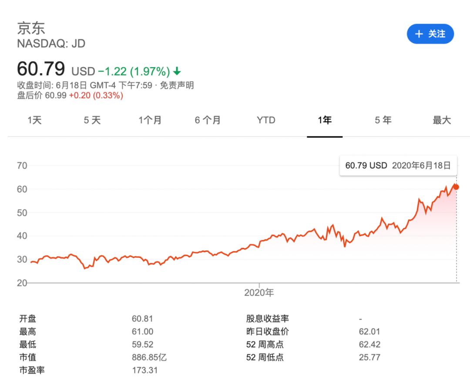Click the 20 y-axis label
The height and width of the screenshot is (386, 470).
point(22,283)
